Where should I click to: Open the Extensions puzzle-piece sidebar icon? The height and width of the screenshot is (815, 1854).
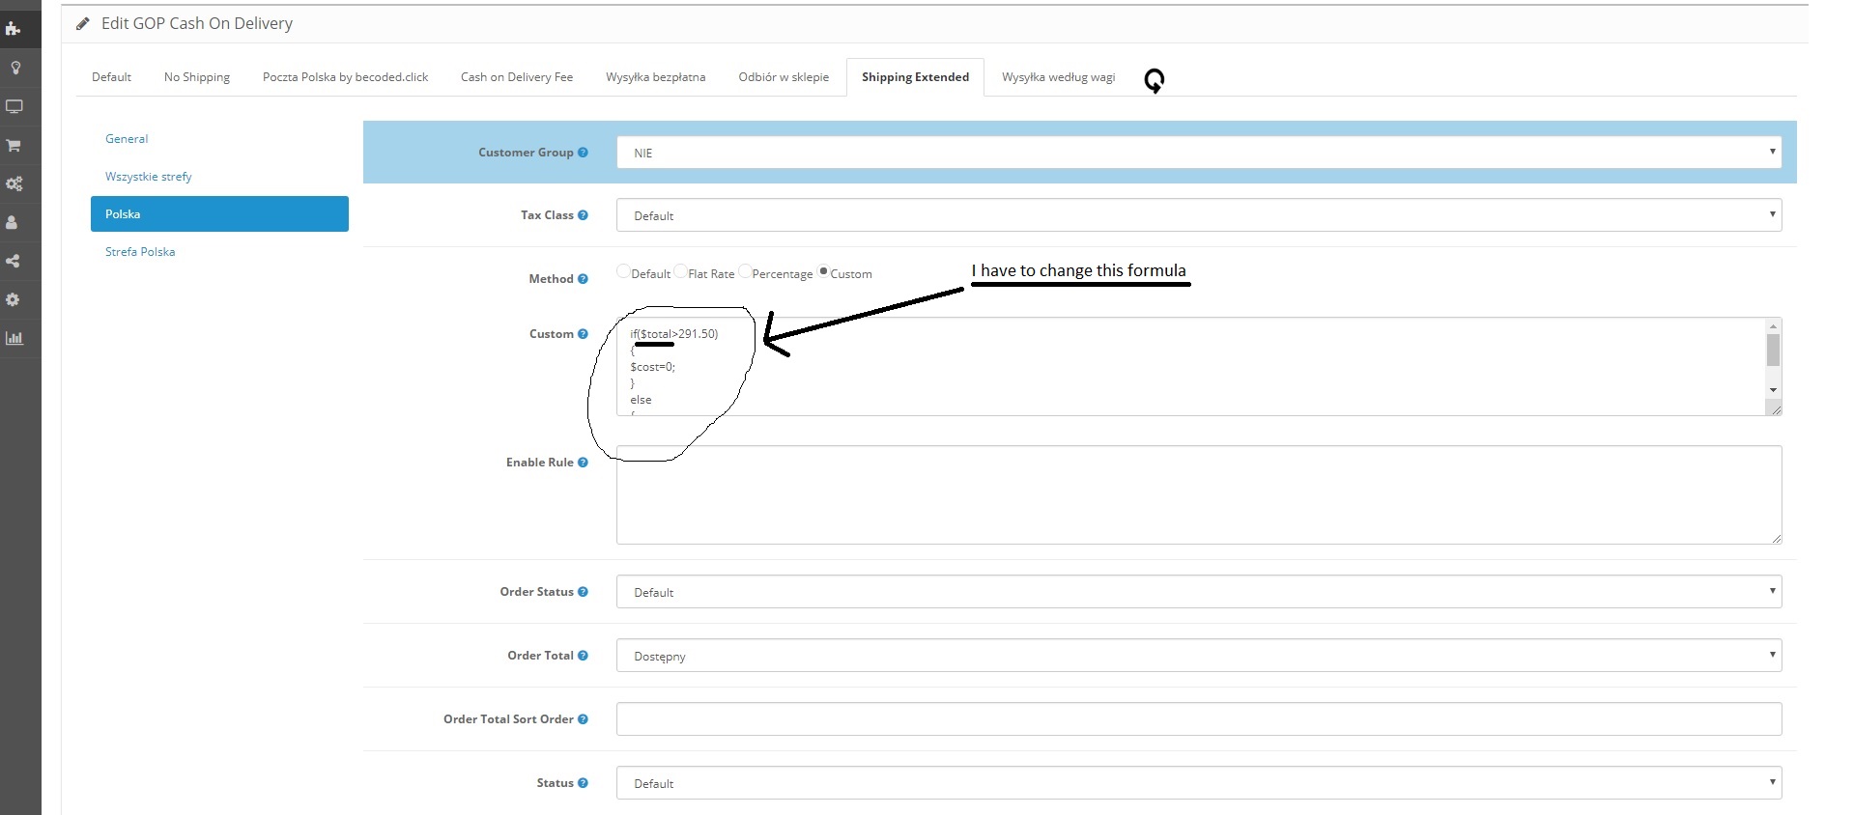(x=14, y=29)
